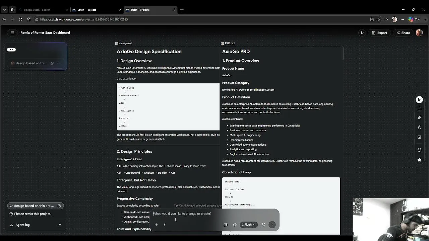This screenshot has height=241, width=429.
Task: Click the Share button
Action: 403,33
